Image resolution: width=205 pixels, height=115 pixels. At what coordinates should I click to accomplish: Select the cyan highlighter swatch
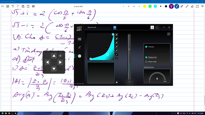point(155,6)
